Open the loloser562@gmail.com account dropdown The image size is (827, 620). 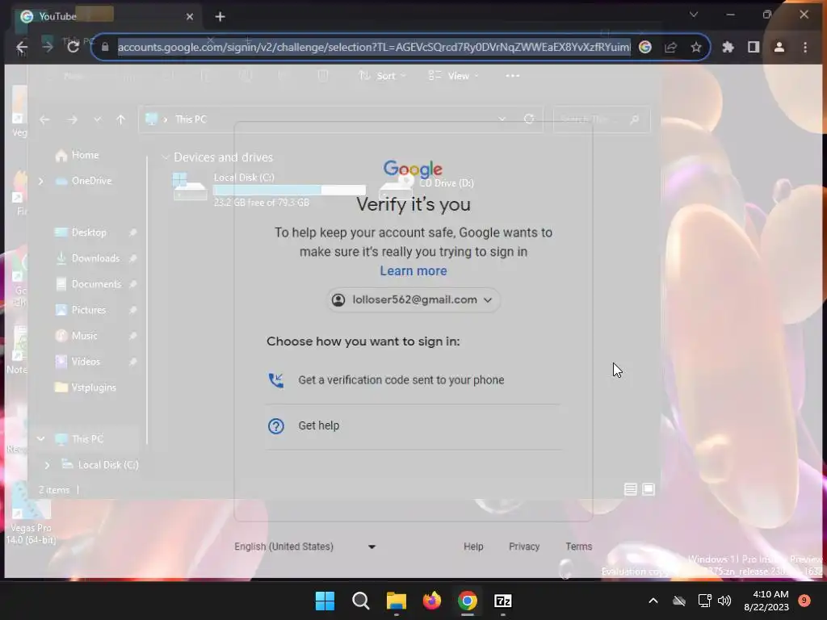tap(413, 300)
